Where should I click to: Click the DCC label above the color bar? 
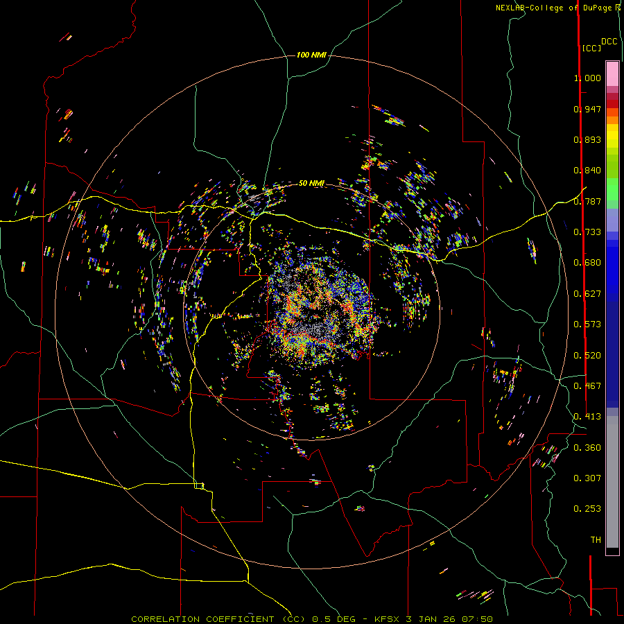click(x=609, y=42)
